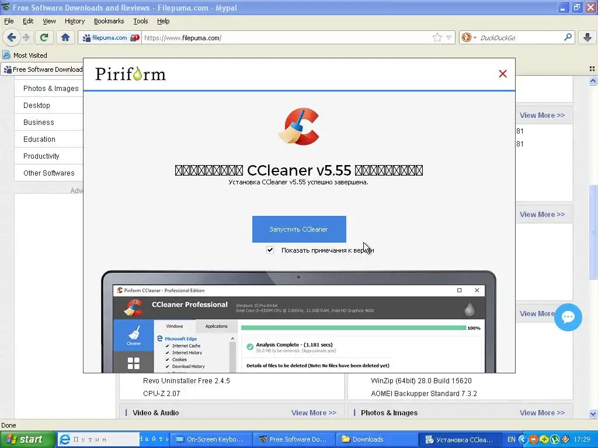The width and height of the screenshot is (598, 448).
Task: Open the Edit menu
Action: (28, 21)
